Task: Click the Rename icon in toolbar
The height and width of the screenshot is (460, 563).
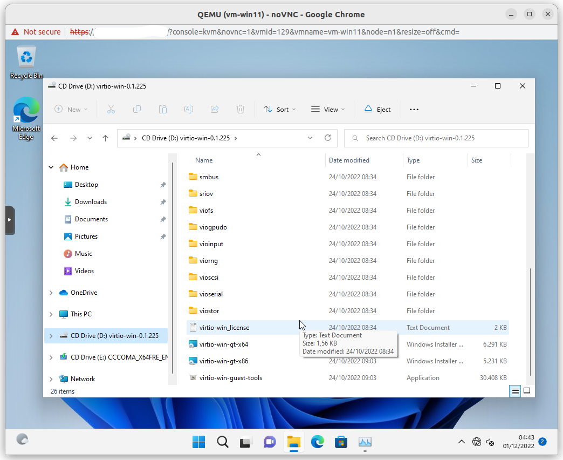Action: pyautogui.click(x=189, y=109)
